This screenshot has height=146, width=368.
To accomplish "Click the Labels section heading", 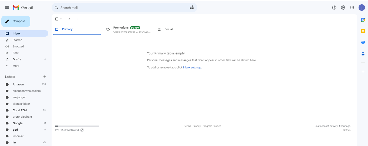I will tap(10, 77).
